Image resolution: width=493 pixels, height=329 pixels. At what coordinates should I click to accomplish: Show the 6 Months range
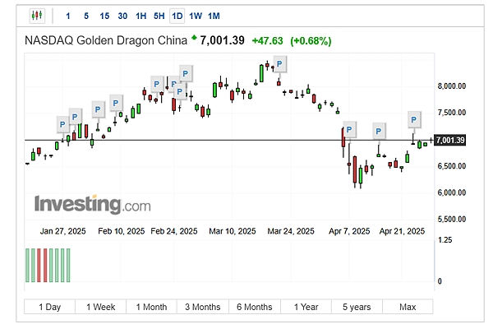255,307
